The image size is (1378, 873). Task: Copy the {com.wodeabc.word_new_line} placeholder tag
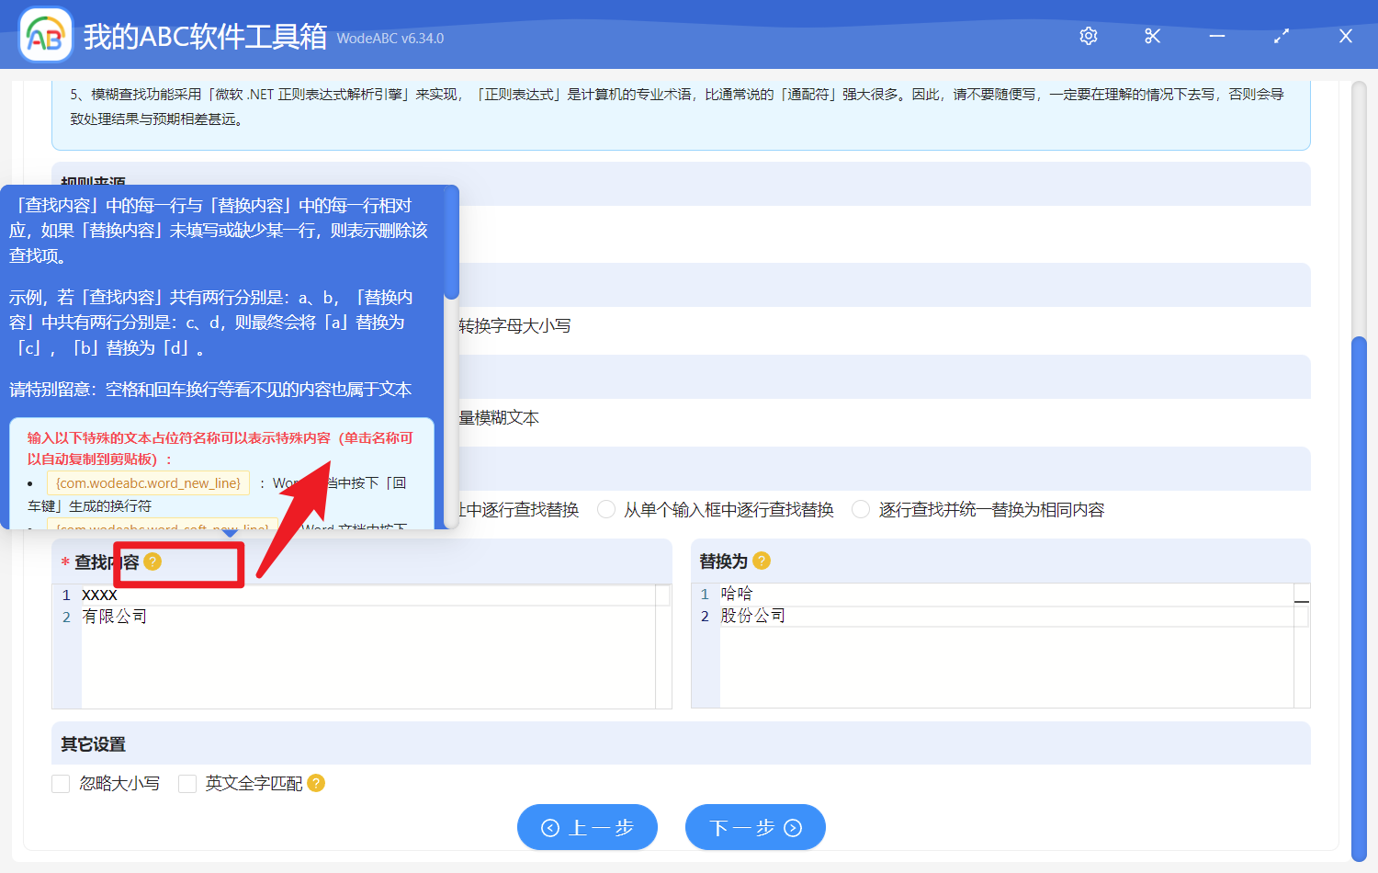pos(148,483)
